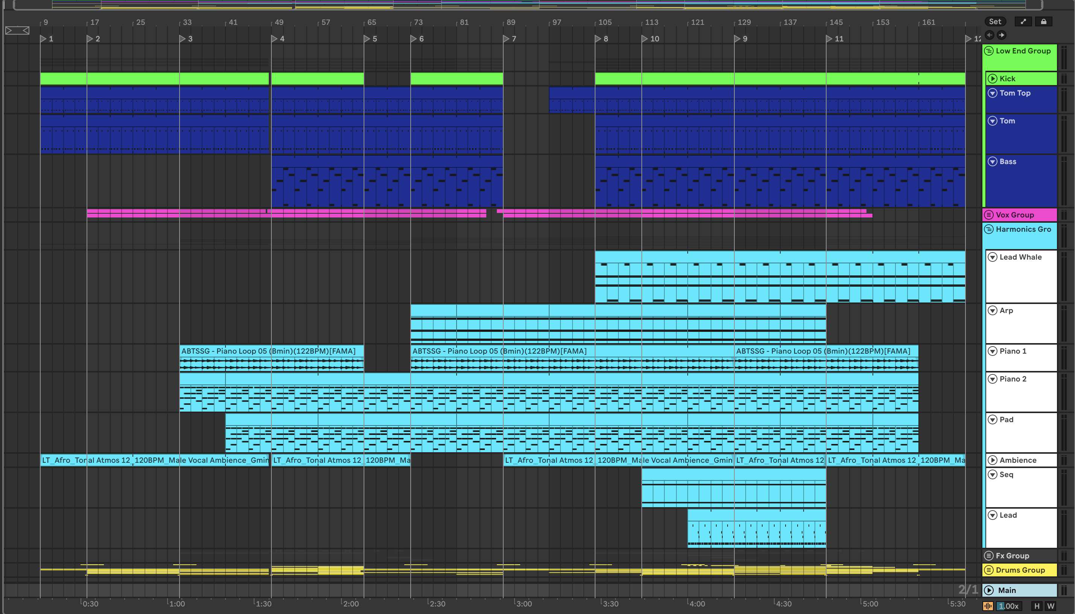Click the 1.00x zoom slider
The height and width of the screenshot is (614, 1075).
(1008, 606)
